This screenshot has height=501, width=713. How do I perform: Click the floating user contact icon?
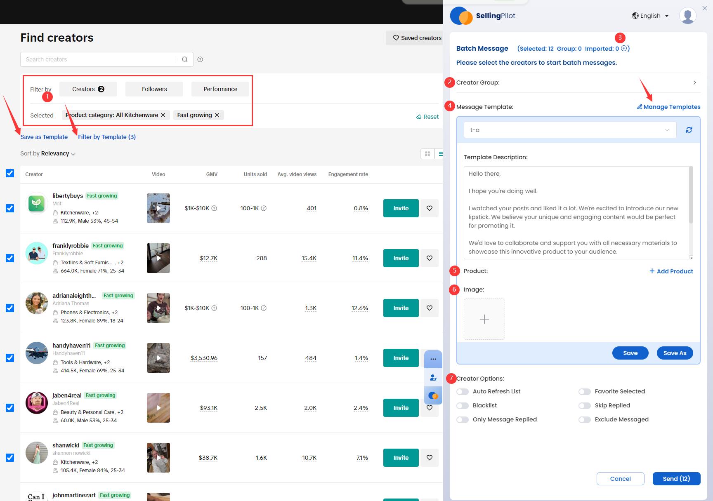coord(433,377)
